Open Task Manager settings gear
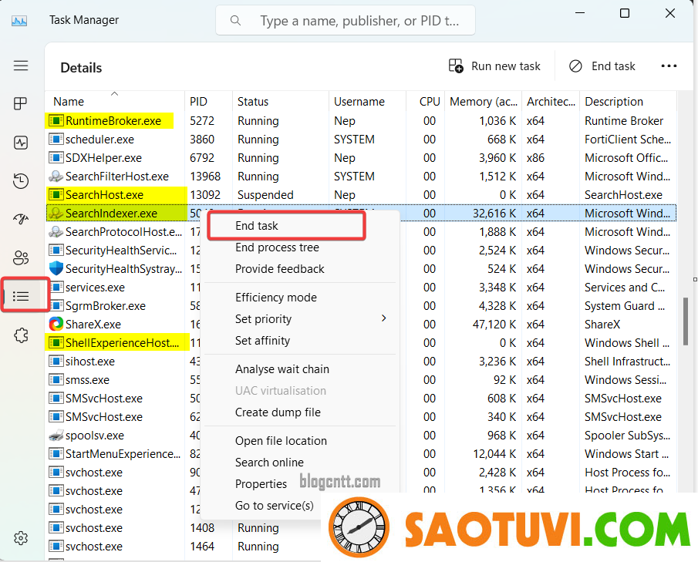This screenshot has width=698, height=562. (x=21, y=538)
